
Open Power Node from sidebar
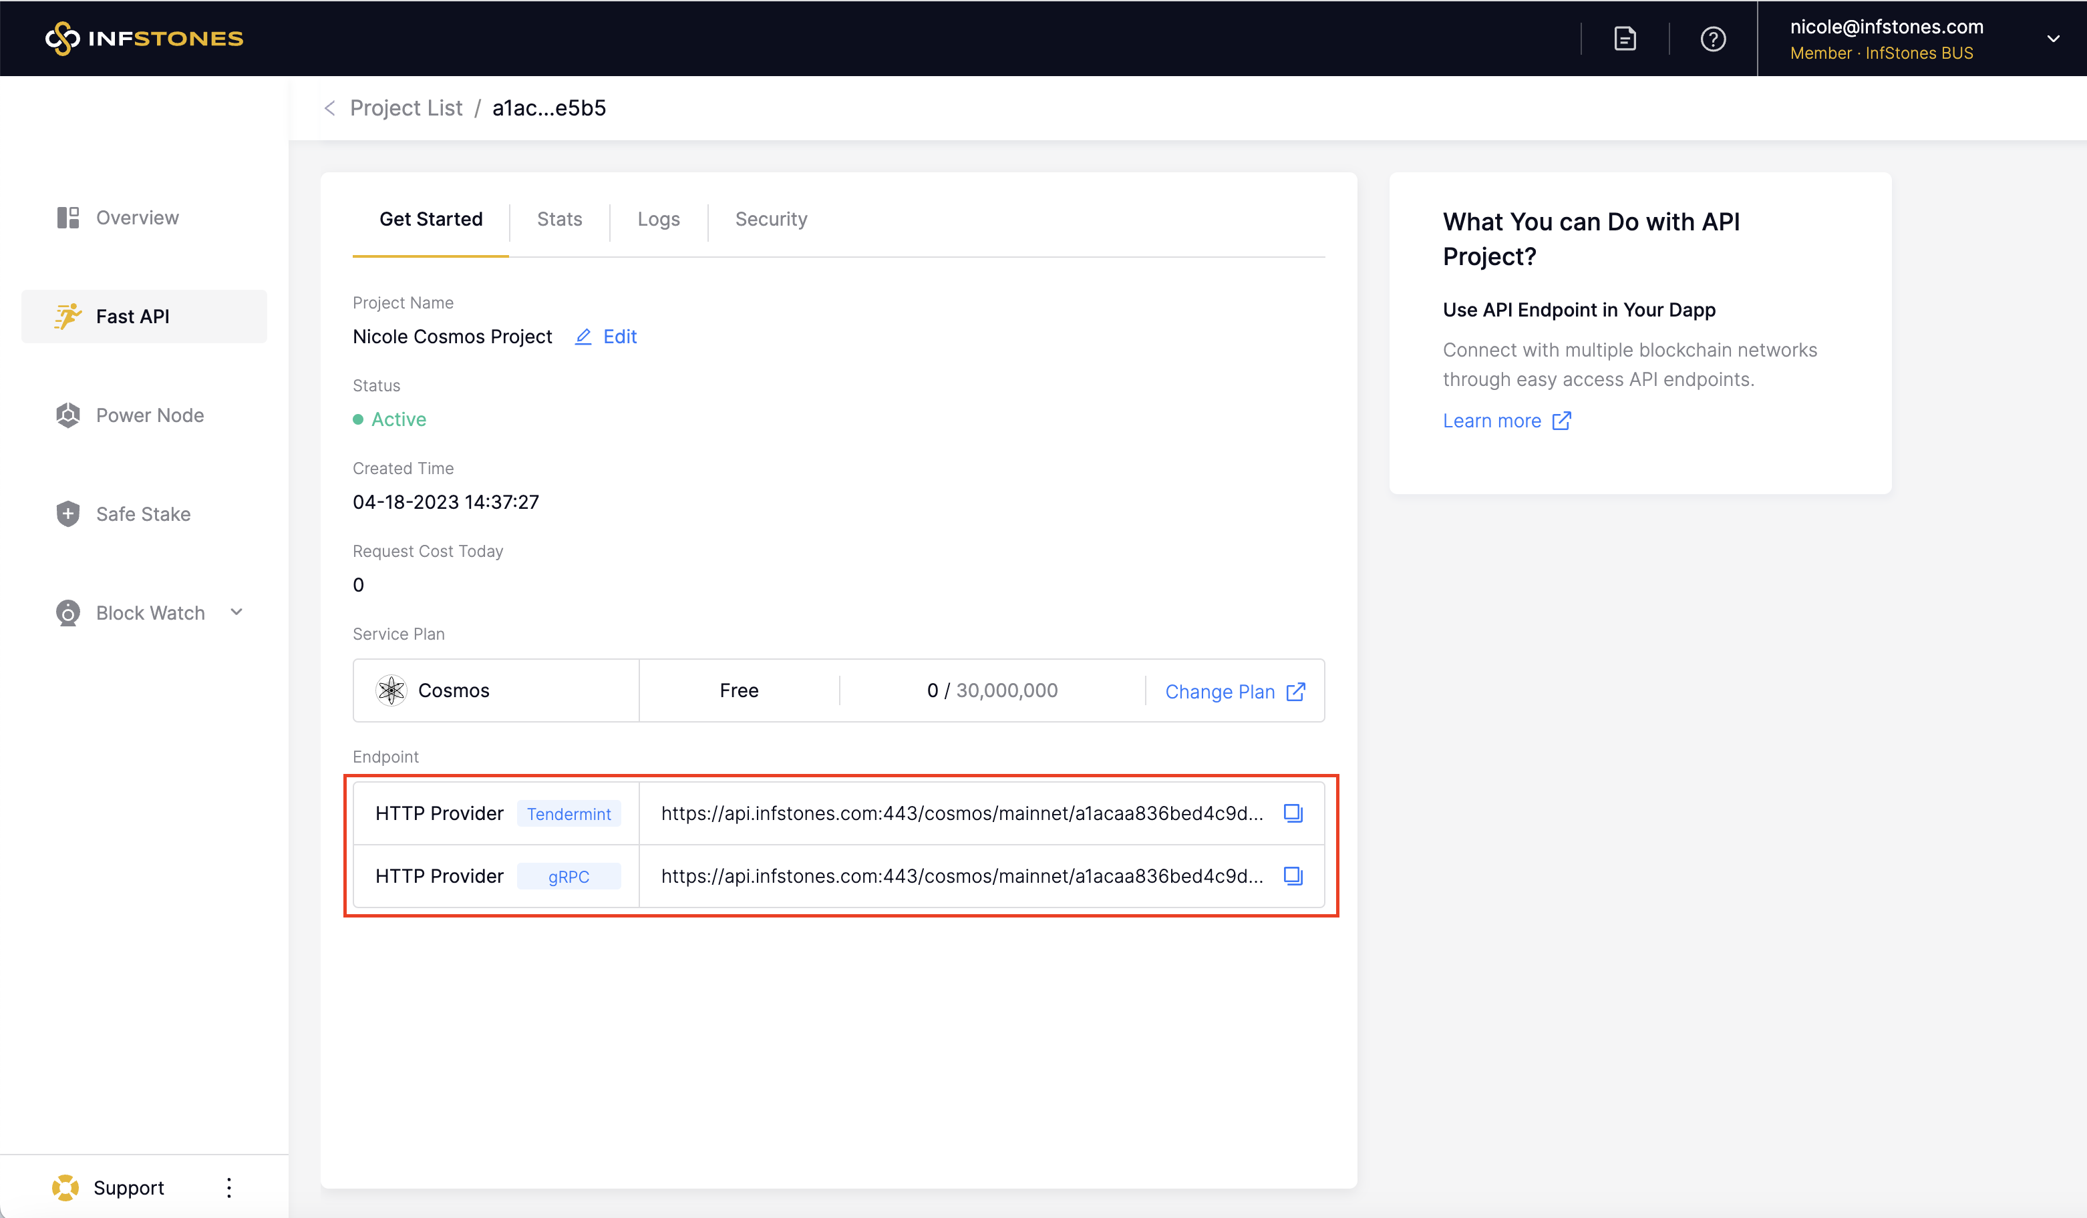coord(149,415)
